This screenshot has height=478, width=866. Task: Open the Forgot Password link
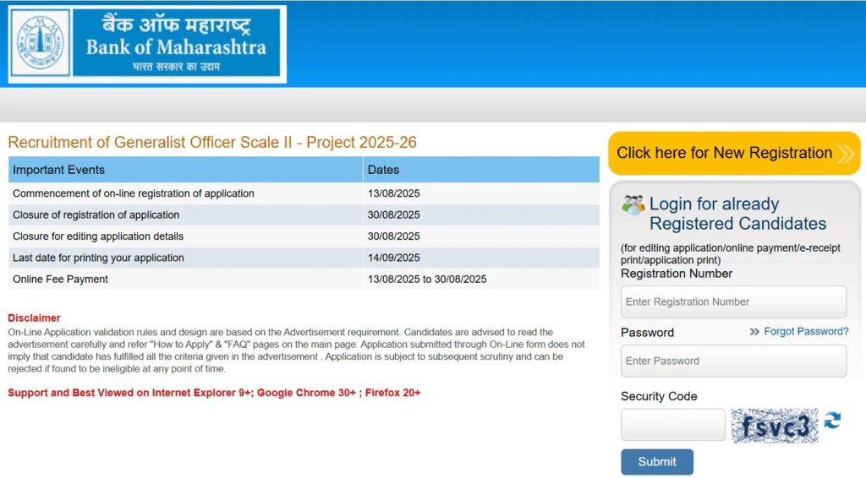806,331
